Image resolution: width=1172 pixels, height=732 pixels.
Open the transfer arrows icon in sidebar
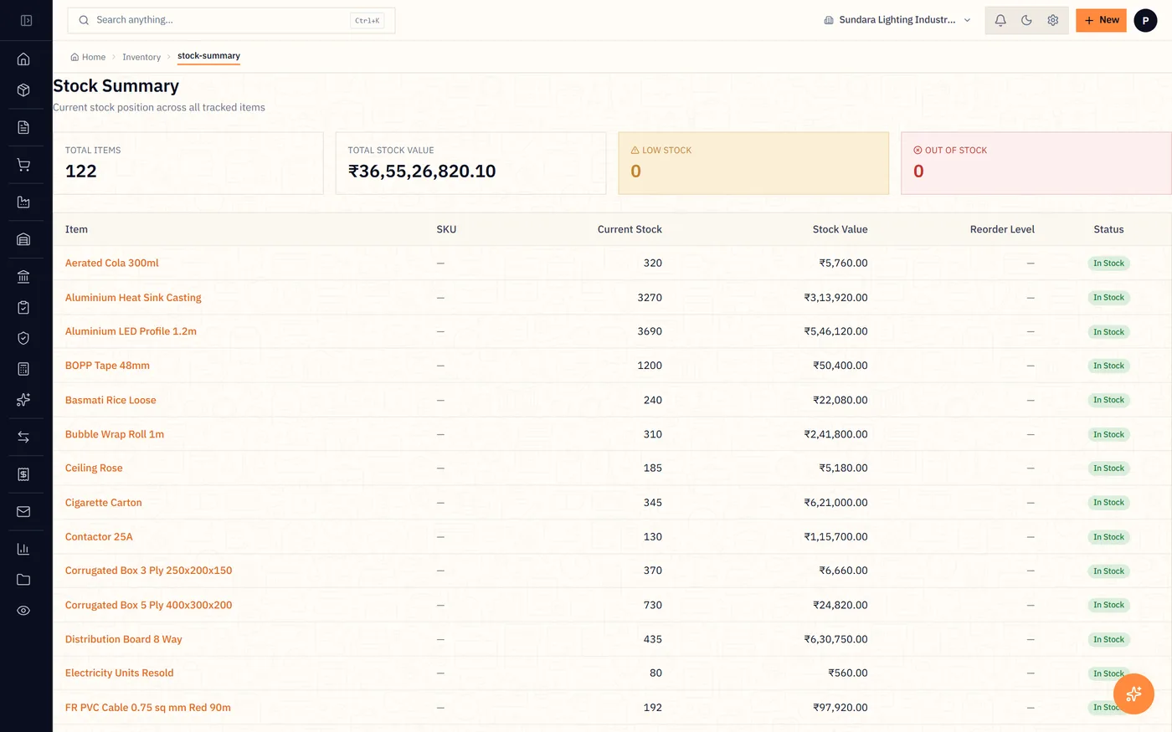pos(23,437)
